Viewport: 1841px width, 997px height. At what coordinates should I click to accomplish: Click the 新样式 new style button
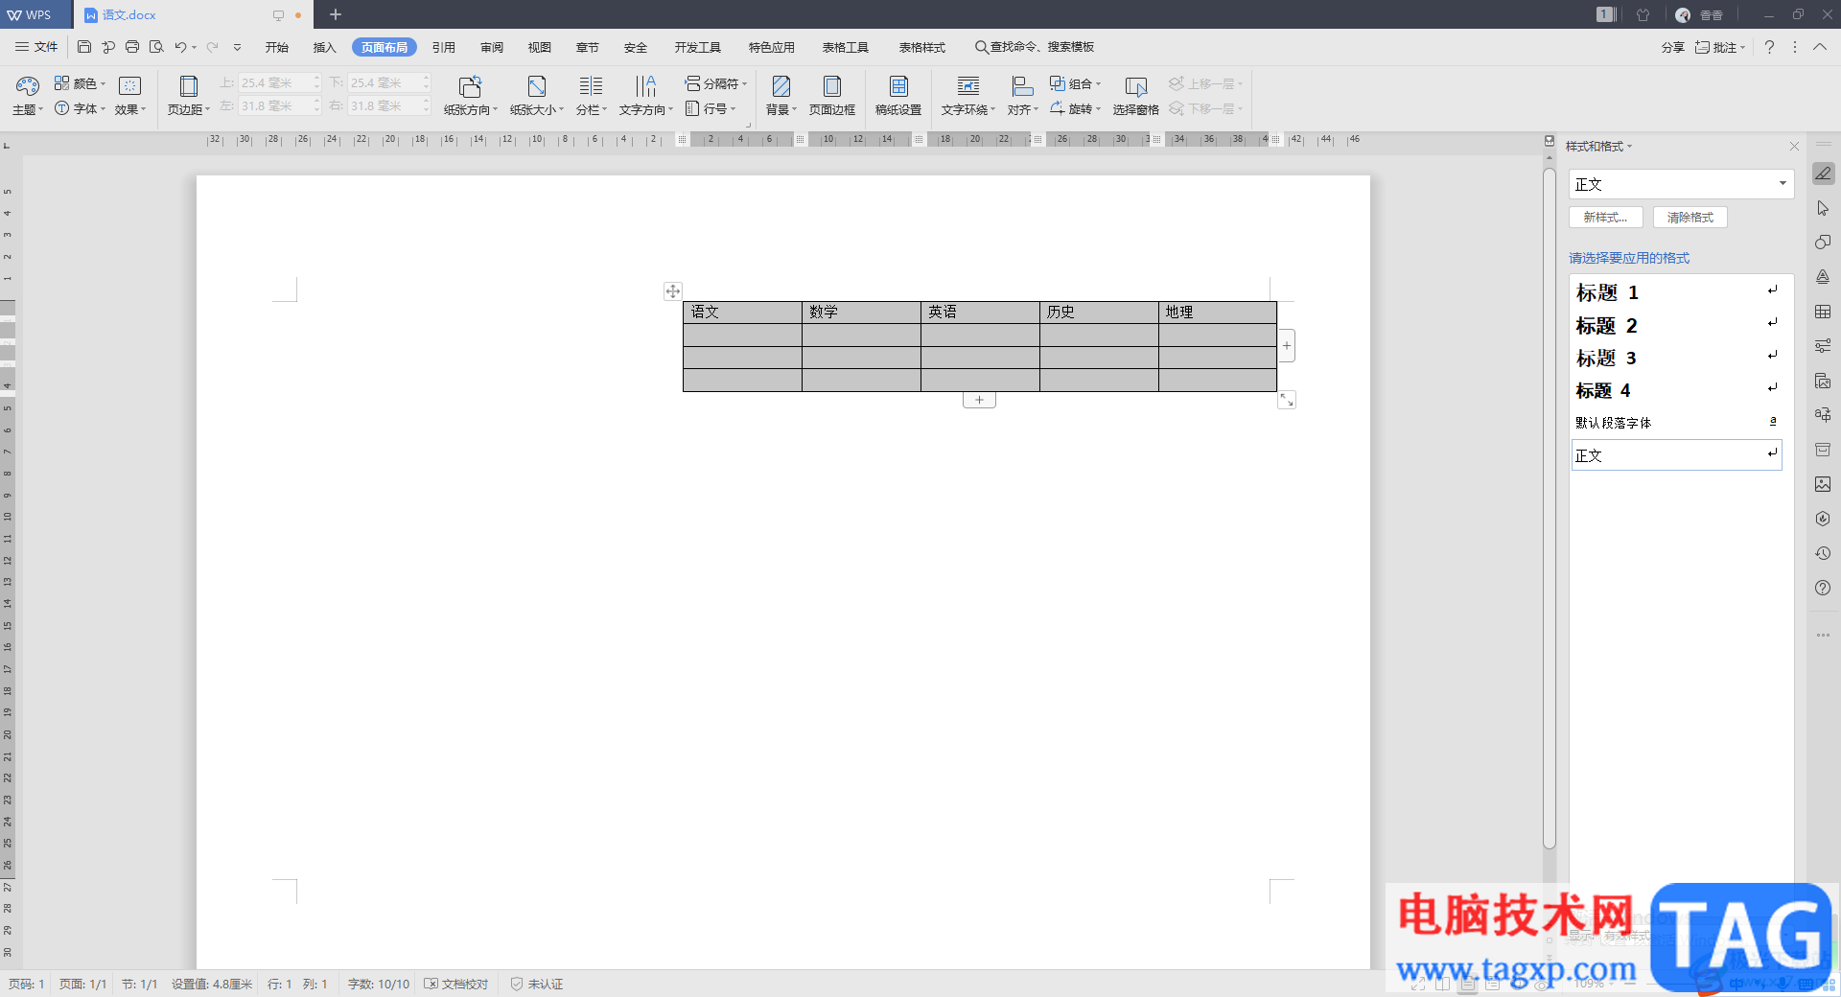click(1606, 218)
